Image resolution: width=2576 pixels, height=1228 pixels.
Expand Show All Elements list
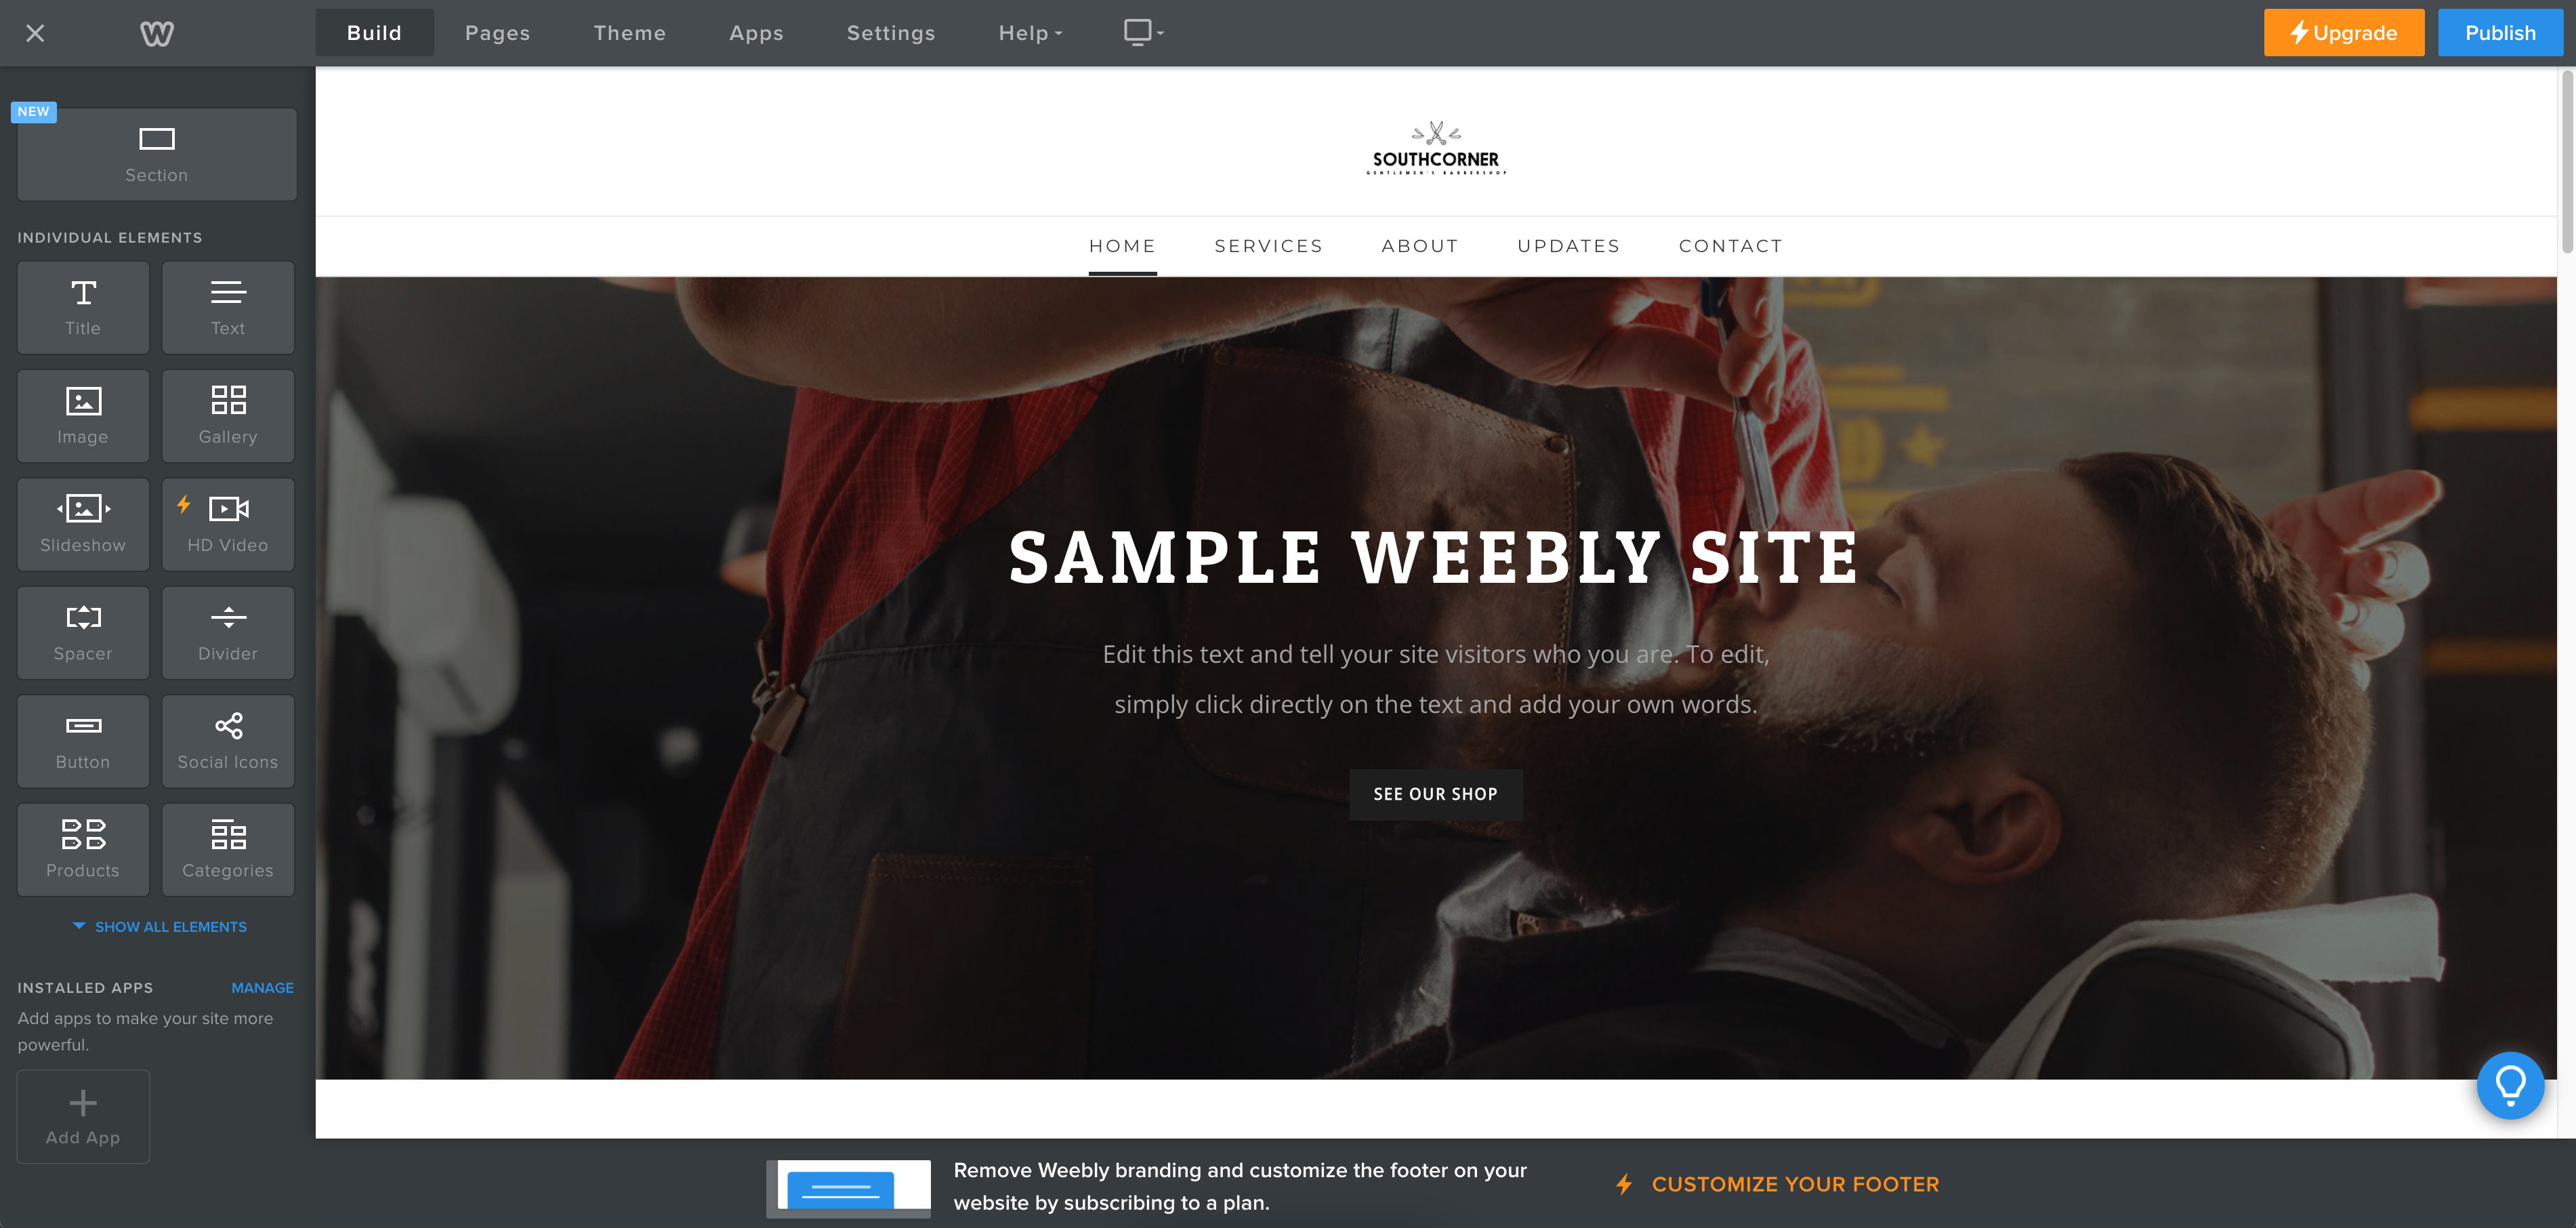click(160, 927)
